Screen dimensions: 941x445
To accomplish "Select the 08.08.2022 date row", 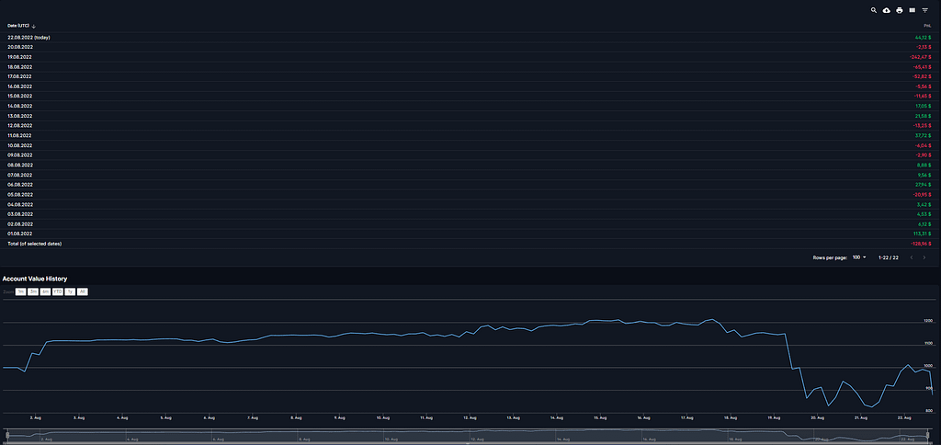I will [x=470, y=165].
